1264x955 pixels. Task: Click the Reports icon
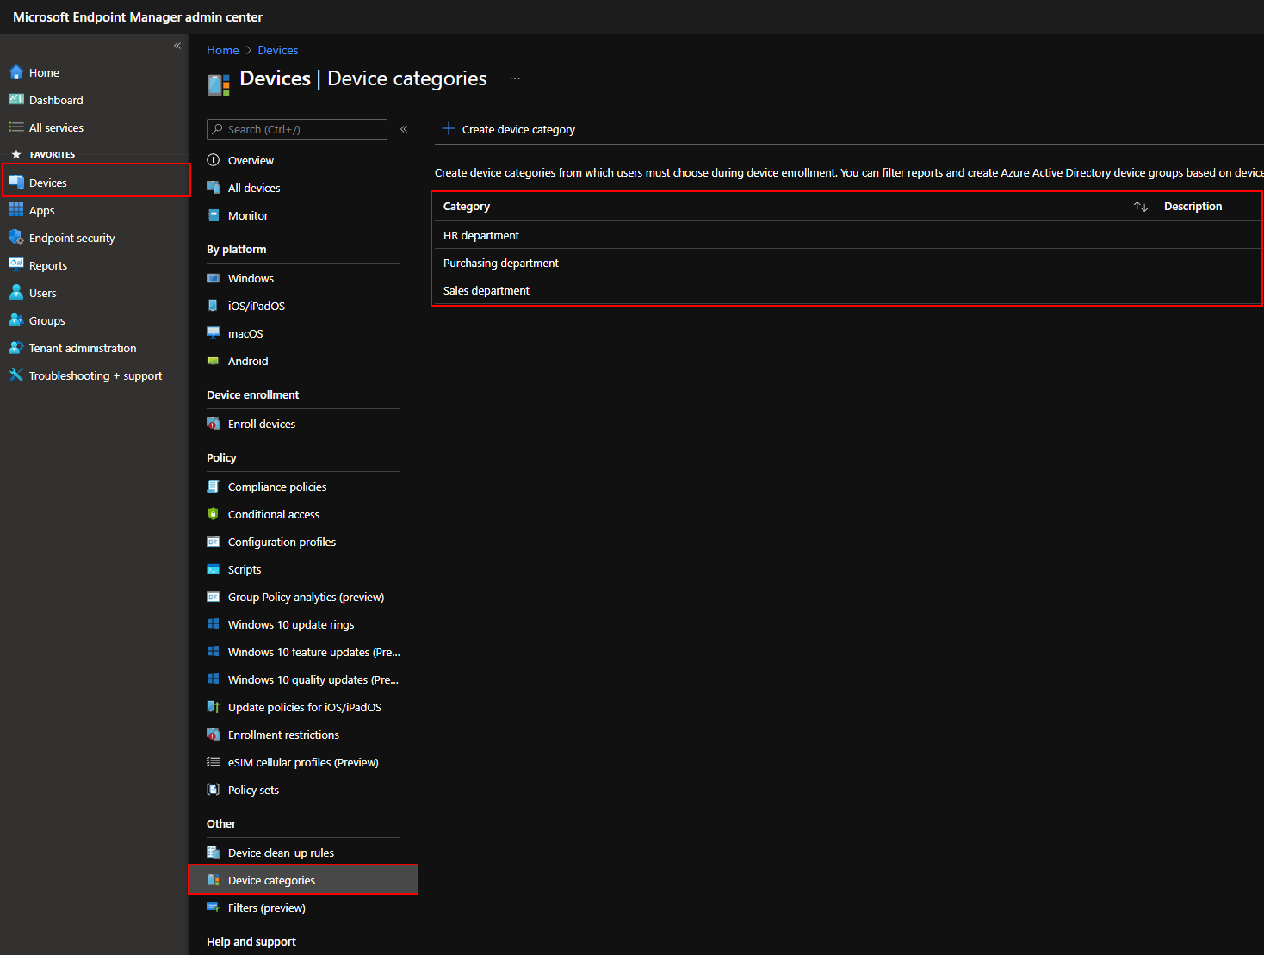pyautogui.click(x=17, y=264)
